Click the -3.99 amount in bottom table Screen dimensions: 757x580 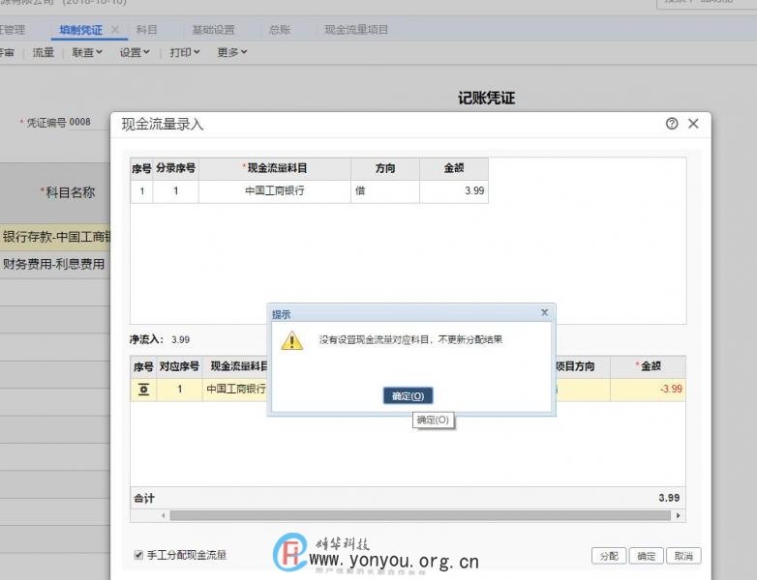pyautogui.click(x=648, y=389)
